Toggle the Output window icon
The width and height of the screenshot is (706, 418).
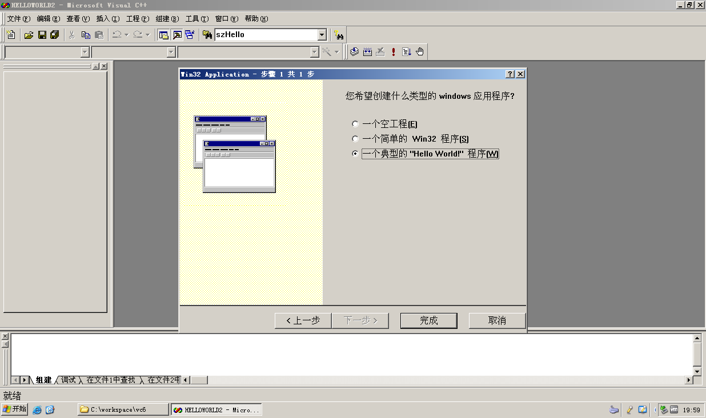pos(177,35)
